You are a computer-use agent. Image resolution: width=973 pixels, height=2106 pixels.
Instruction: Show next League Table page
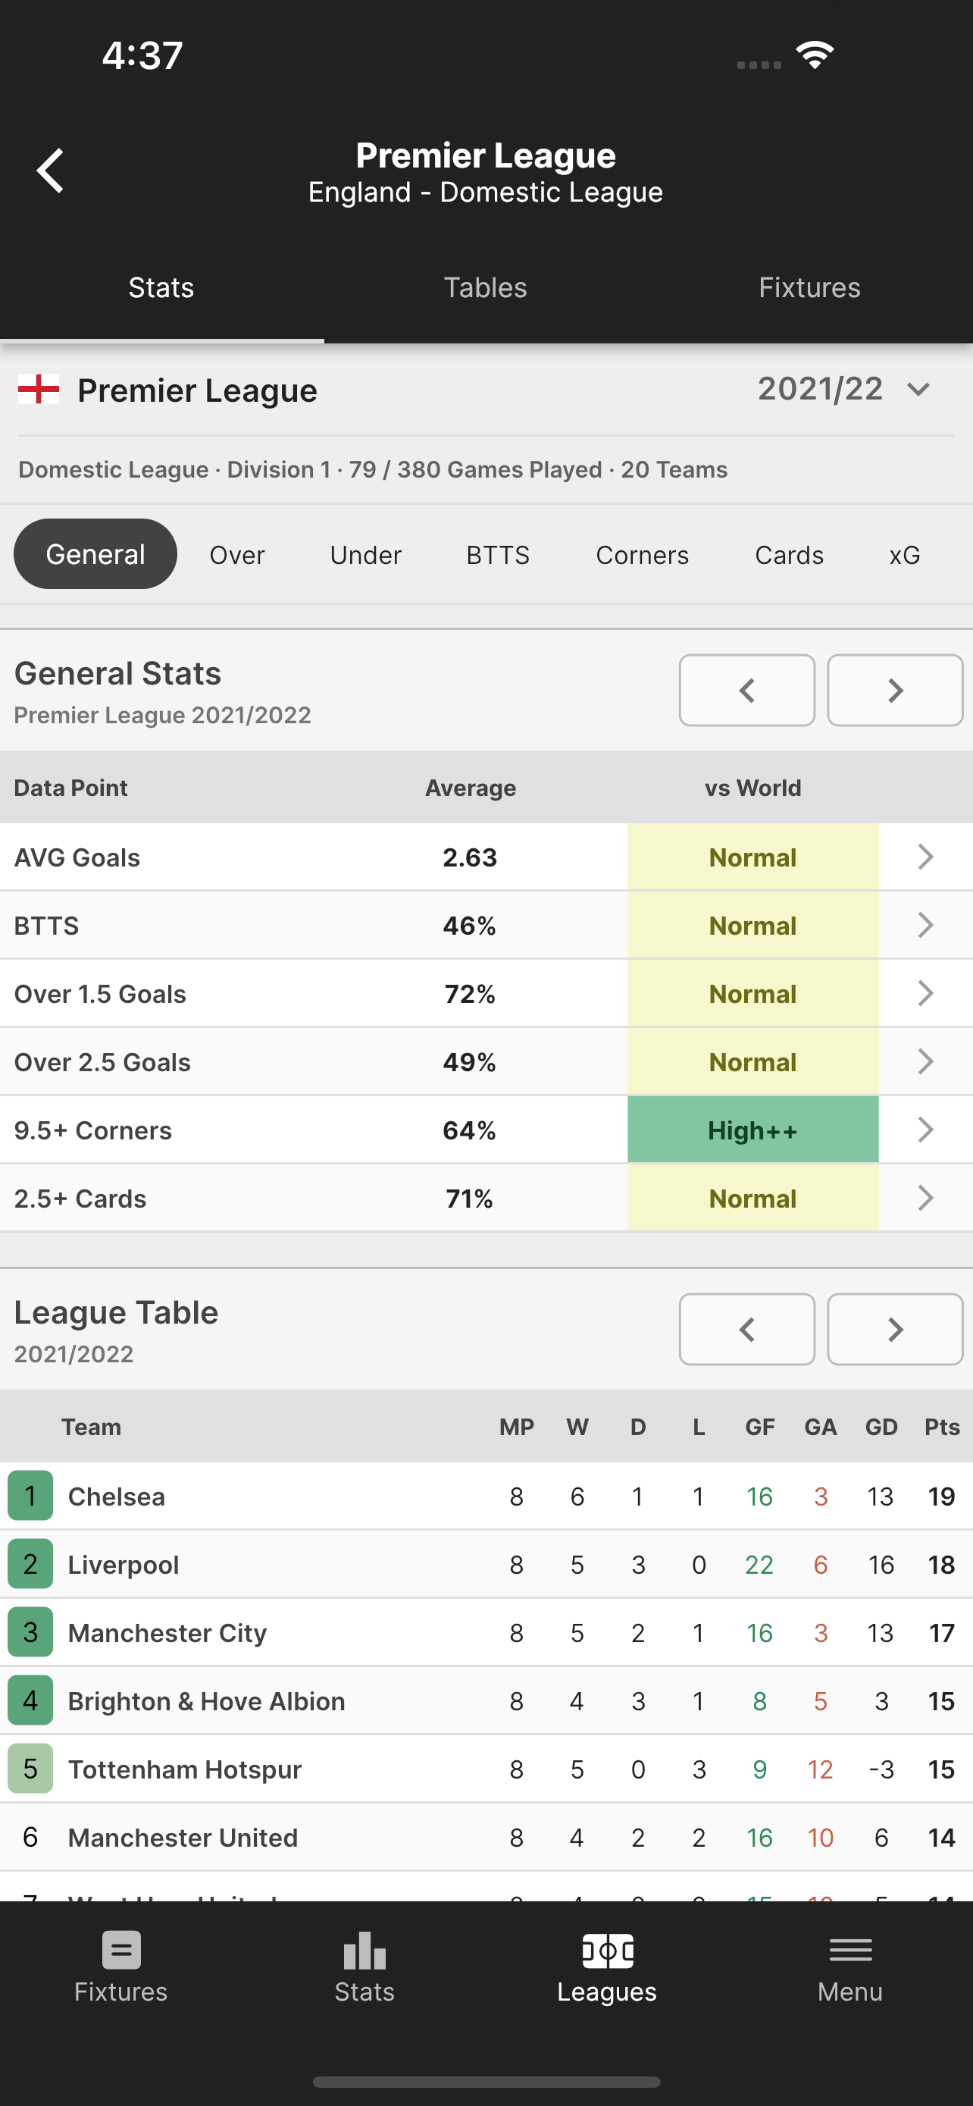895,1330
